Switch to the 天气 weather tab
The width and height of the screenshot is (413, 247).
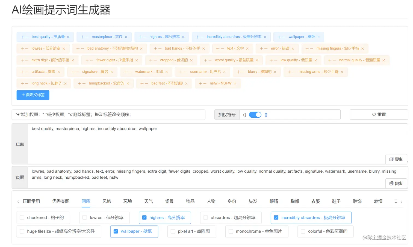coord(149,202)
